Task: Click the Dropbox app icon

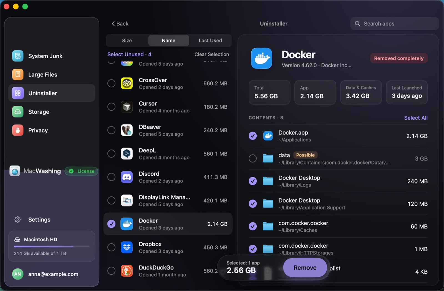Action: coord(127,247)
